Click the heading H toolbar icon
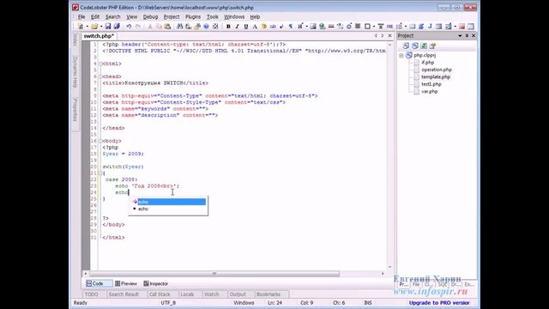549x309 pixels. [300, 27]
